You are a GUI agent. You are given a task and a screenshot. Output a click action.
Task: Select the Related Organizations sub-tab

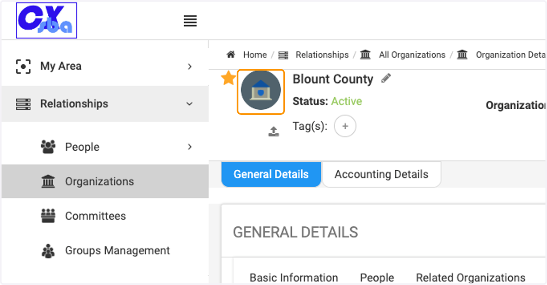coord(470,278)
